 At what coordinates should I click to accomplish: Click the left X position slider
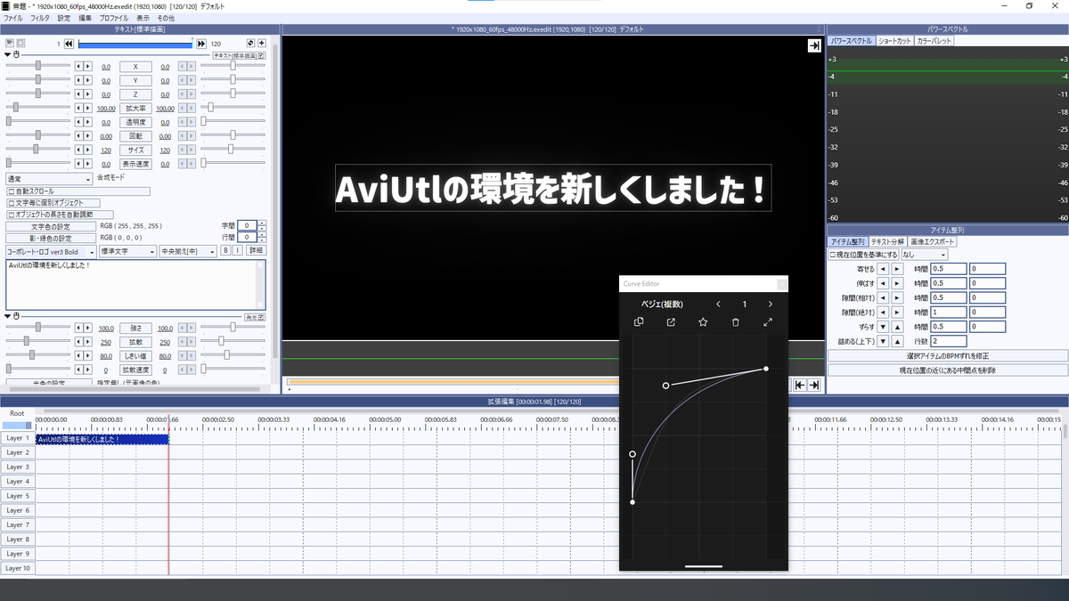pyautogui.click(x=38, y=67)
